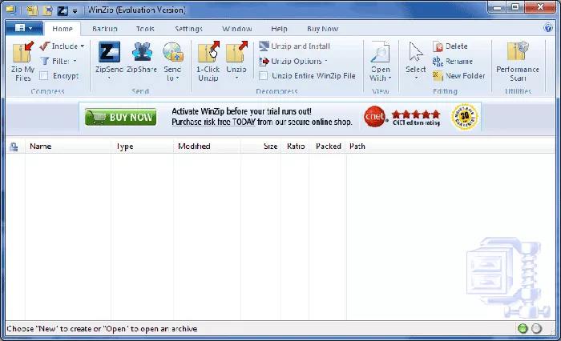Image resolution: width=561 pixels, height=341 pixels.
Task: Click the Purchase risk free TODAY link
Action: 214,122
